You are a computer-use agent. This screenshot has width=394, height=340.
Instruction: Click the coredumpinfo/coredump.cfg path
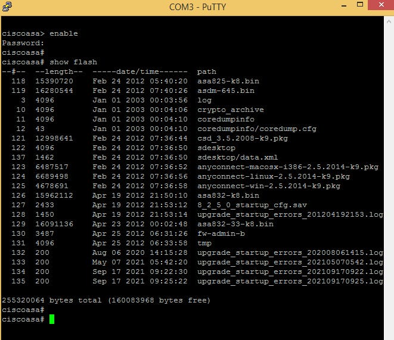click(257, 129)
